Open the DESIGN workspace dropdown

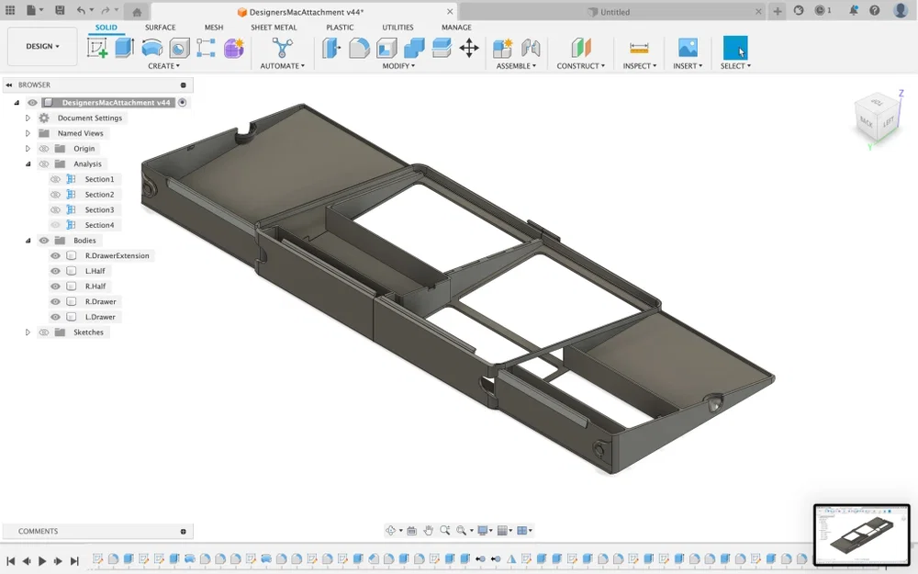42,46
